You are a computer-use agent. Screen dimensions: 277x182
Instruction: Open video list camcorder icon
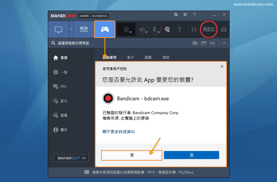pos(195,43)
